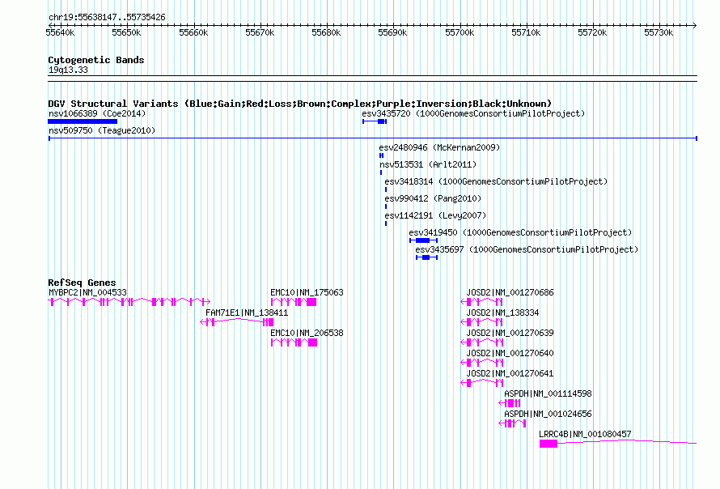
Task: Open gene JOSD2|NM_001270686 label
Action: (x=510, y=292)
